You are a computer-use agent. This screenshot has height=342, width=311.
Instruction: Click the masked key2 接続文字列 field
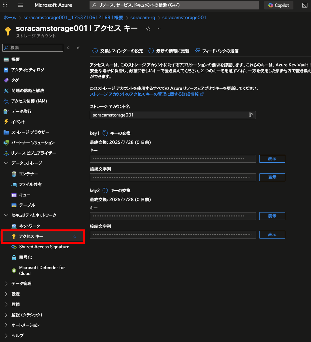[x=173, y=235]
